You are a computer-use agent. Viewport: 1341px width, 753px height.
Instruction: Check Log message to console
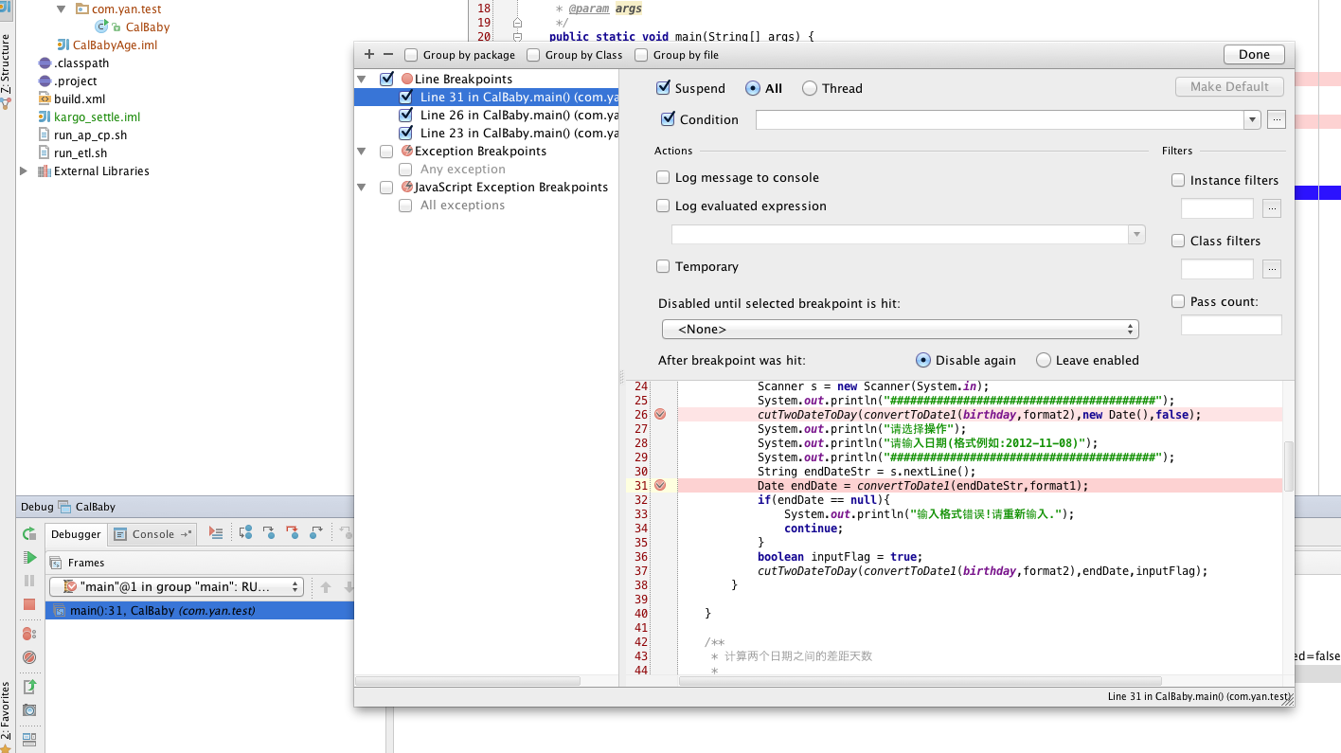pyautogui.click(x=663, y=178)
